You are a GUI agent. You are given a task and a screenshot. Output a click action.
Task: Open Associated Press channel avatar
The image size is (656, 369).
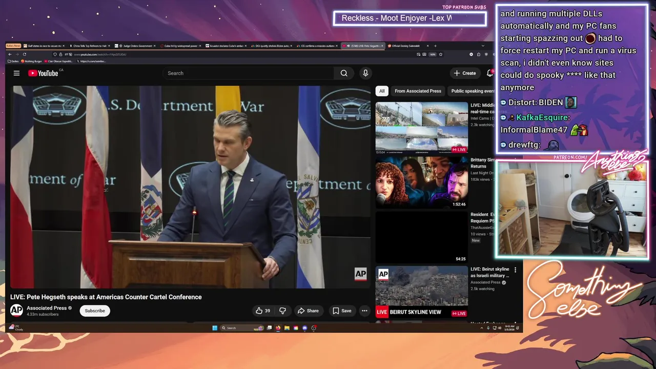click(x=16, y=311)
